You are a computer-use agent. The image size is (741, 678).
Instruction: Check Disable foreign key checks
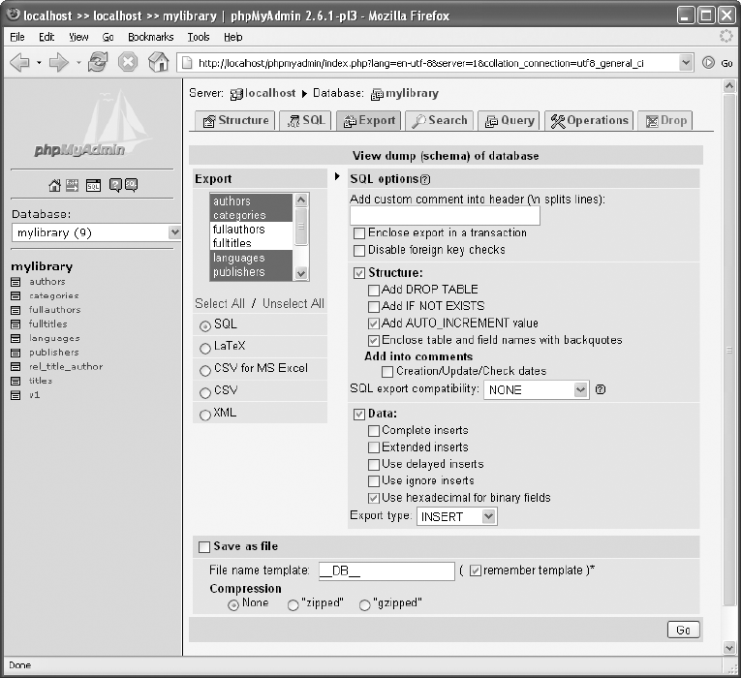(359, 251)
